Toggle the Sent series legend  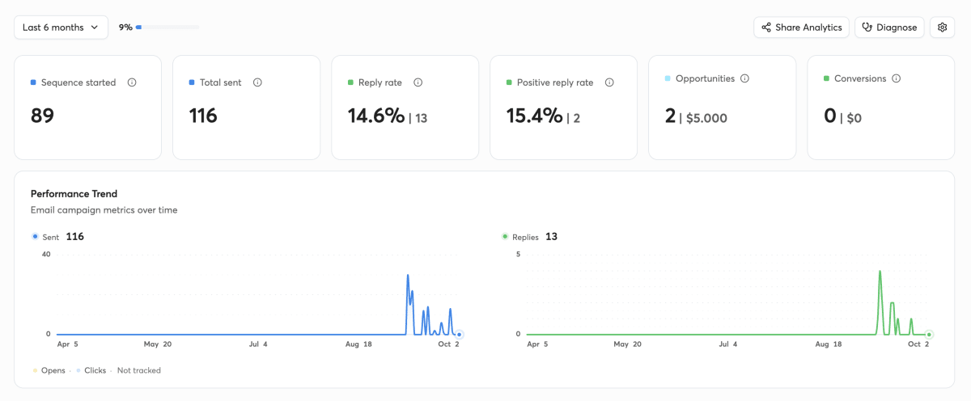[x=45, y=237]
